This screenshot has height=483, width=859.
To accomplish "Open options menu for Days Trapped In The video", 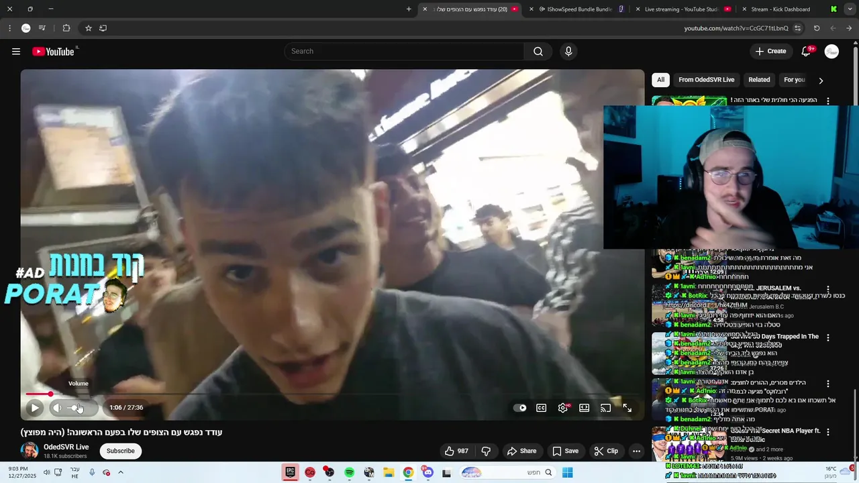I will point(828,337).
